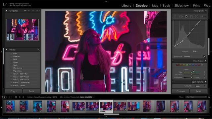
Task: Click the Green Luminance slider handle
Action: [x=191, y=77]
